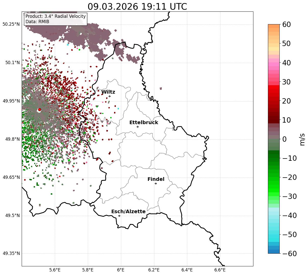This screenshot has width=308, height=275.
Task: Click the colorbar label −60
Action: (x=289, y=254)
